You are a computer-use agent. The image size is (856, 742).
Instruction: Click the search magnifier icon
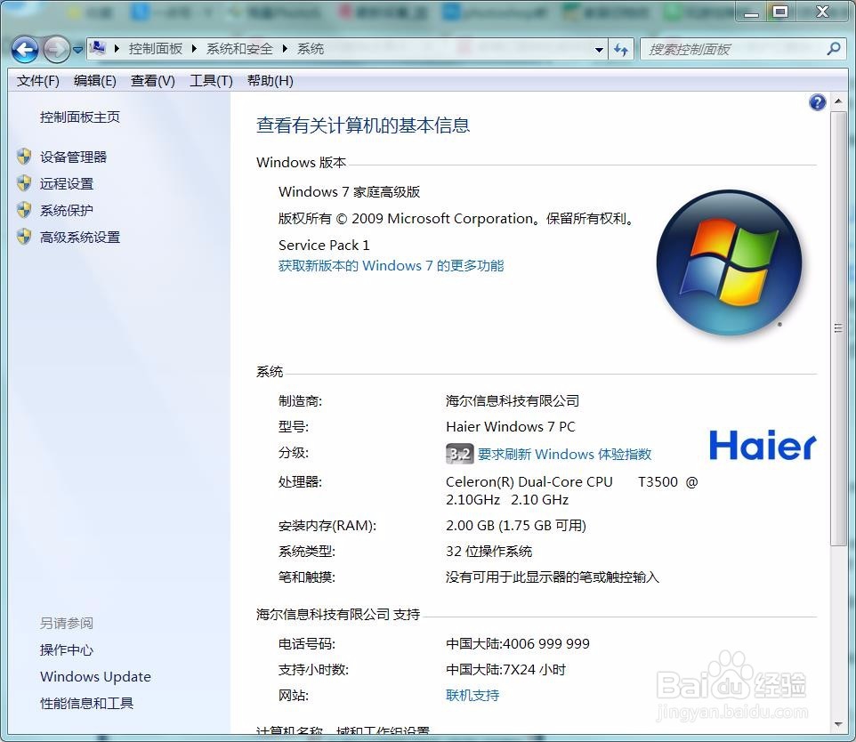coord(833,49)
